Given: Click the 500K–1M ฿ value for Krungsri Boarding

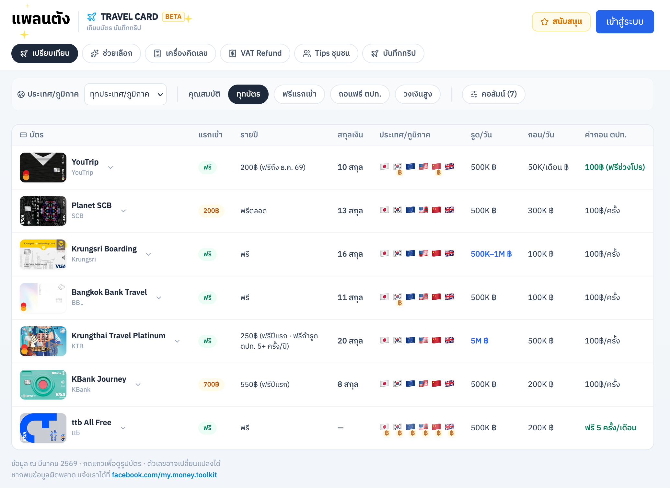Looking at the screenshot, I should 491,254.
